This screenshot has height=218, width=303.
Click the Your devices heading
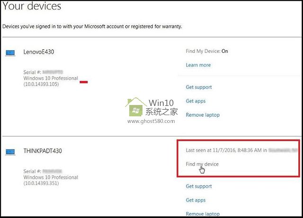pos(32,7)
